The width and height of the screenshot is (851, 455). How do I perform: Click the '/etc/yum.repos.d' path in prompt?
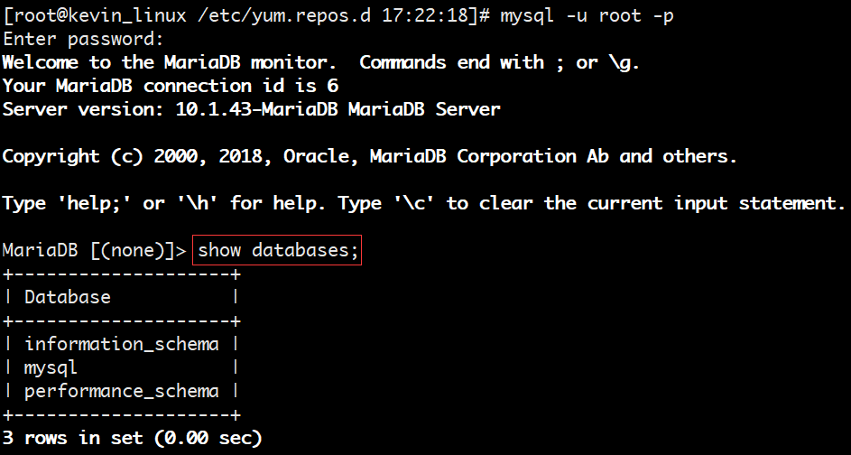pyautogui.click(x=284, y=15)
